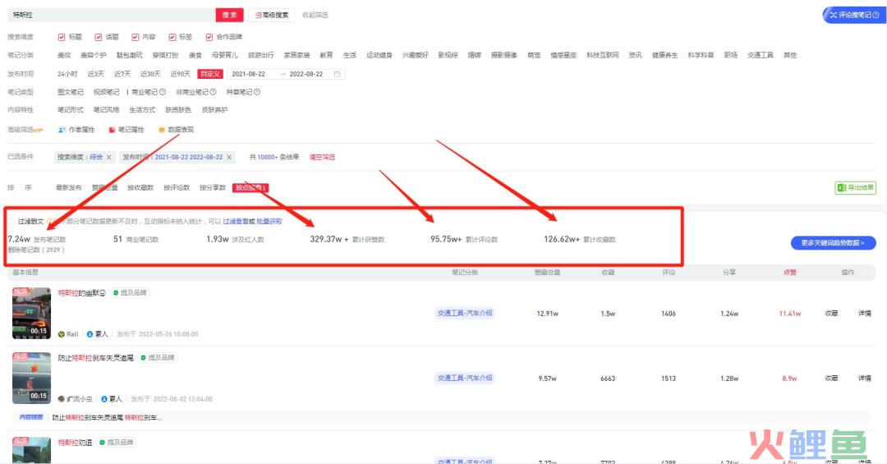The height and width of the screenshot is (464, 887).
Task: Open the 数据表现 advanced filter
Action: coord(176,130)
